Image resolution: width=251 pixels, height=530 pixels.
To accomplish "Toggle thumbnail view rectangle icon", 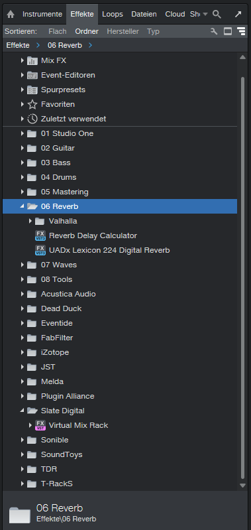I will pyautogui.click(x=228, y=31).
